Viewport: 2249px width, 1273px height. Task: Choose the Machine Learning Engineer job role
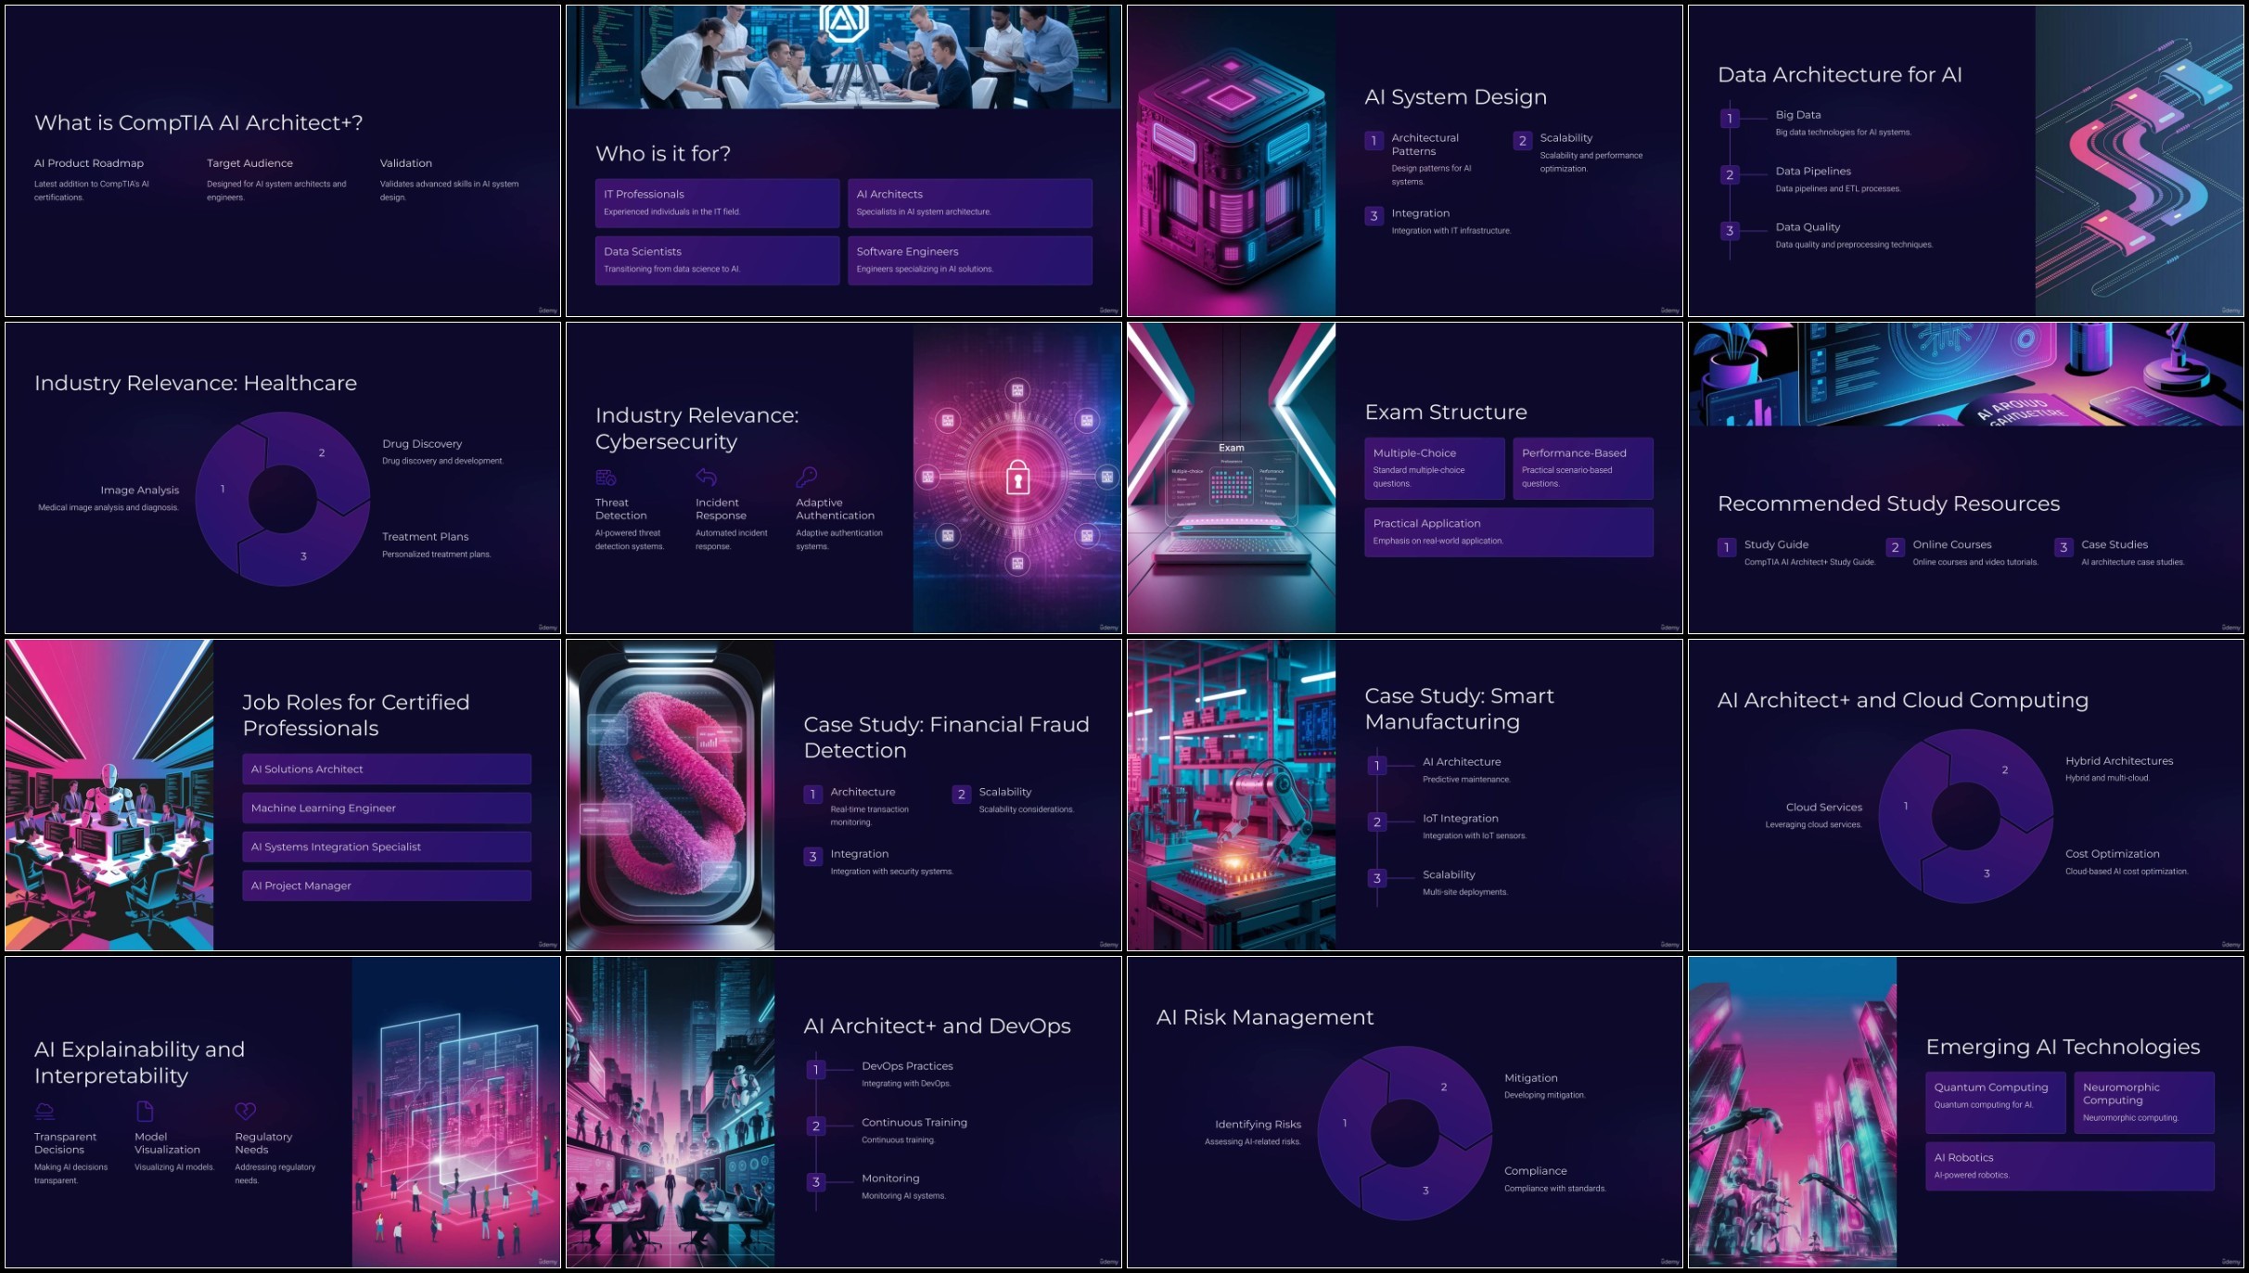pos(387,808)
